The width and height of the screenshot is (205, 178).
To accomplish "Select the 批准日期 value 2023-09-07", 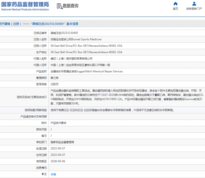I will click(58, 149).
